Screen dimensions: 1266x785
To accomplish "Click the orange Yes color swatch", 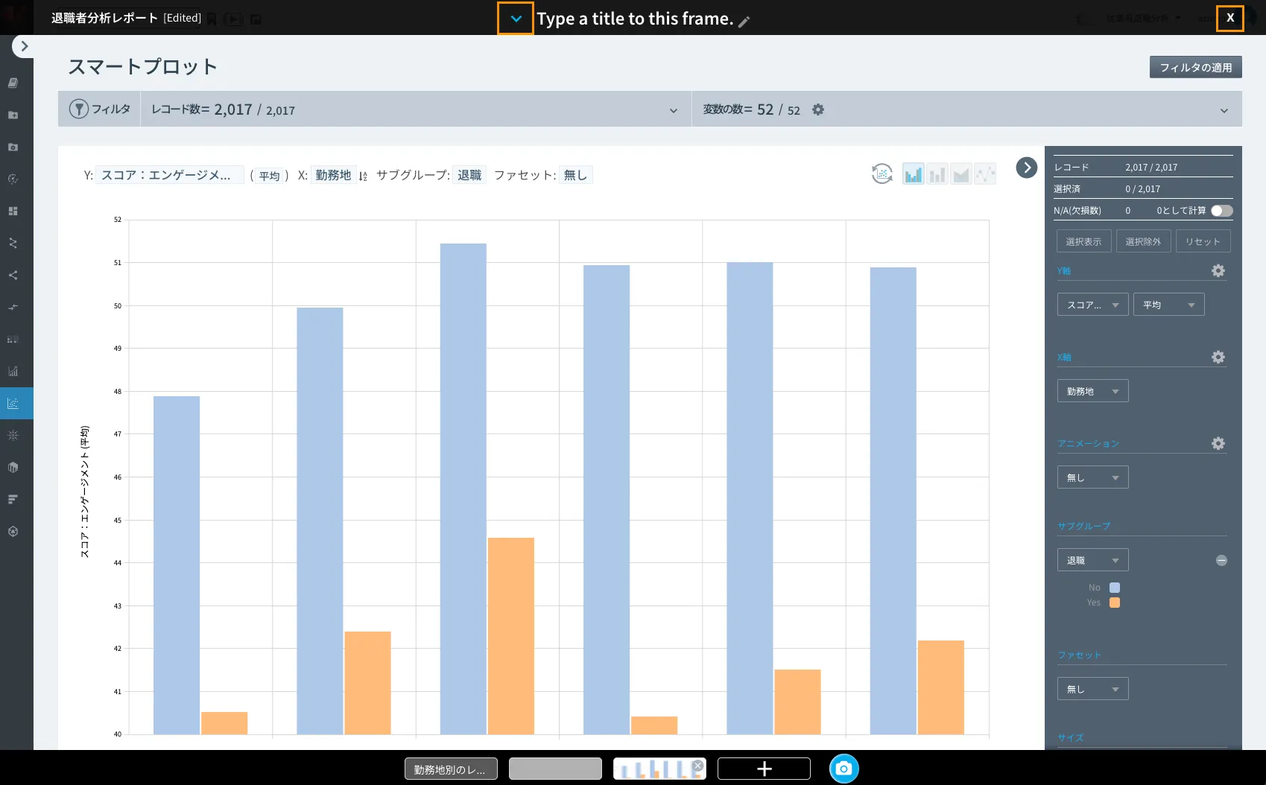I will click(x=1115, y=603).
